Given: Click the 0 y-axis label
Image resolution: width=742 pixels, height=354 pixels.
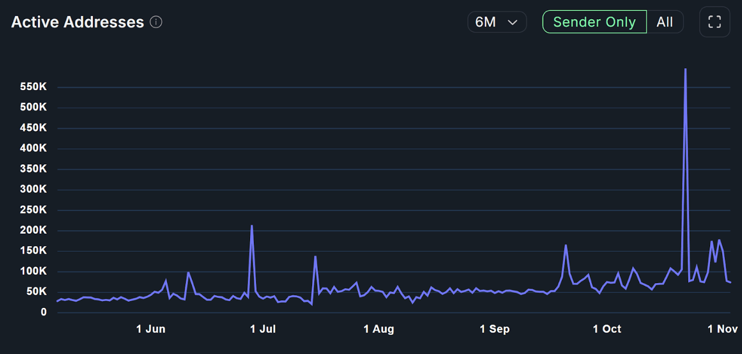Looking at the screenshot, I should [43, 312].
